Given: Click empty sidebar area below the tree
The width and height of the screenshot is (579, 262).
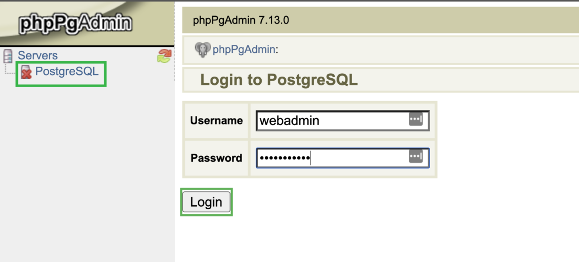Looking at the screenshot, I should coord(87,174).
